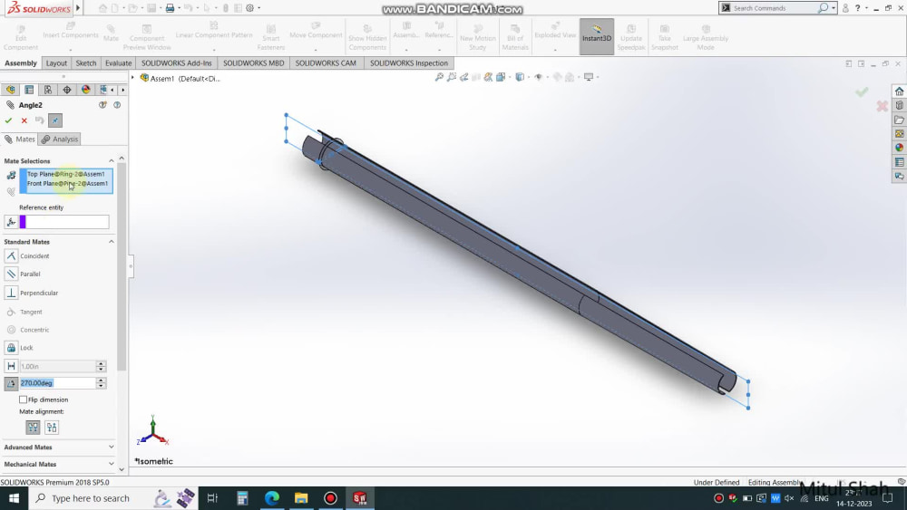Open File Explorer from taskbar

301,498
